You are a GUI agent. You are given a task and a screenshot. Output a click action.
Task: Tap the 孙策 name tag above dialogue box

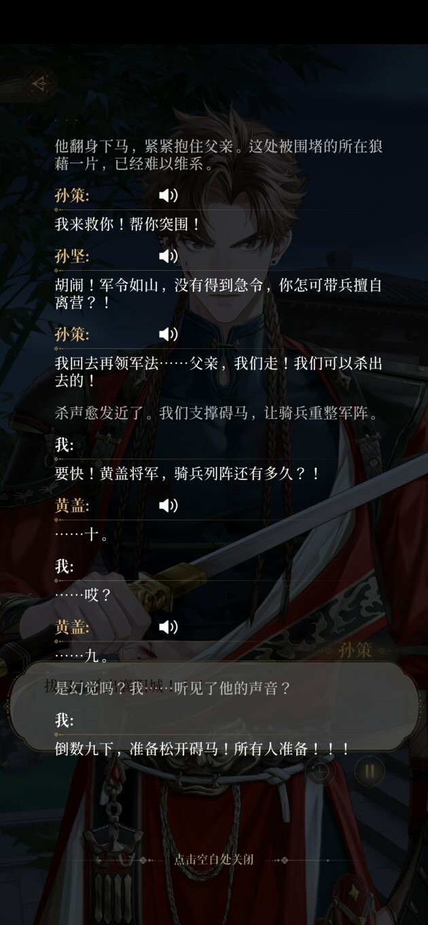pos(355,650)
